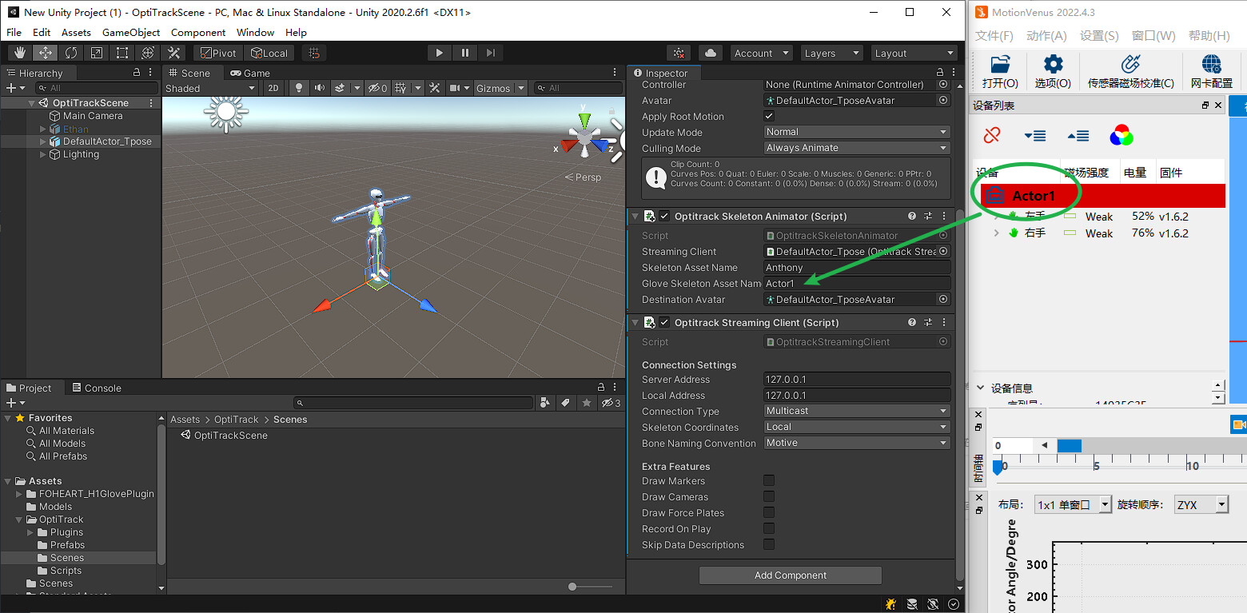This screenshot has height=613, width=1247.
Task: Select the Move tool in Unity toolbar
Action: 46,53
